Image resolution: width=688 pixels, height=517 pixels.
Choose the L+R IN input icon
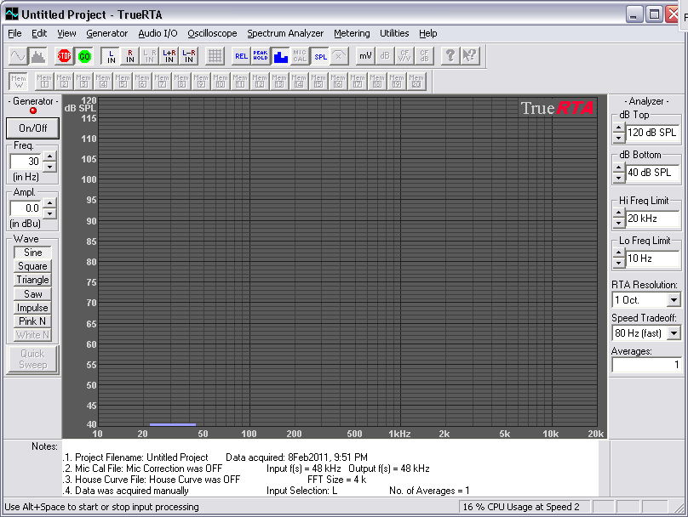[x=169, y=56]
